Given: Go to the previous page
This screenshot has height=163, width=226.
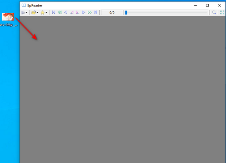Looking at the screenshot, I should (x=66, y=12).
